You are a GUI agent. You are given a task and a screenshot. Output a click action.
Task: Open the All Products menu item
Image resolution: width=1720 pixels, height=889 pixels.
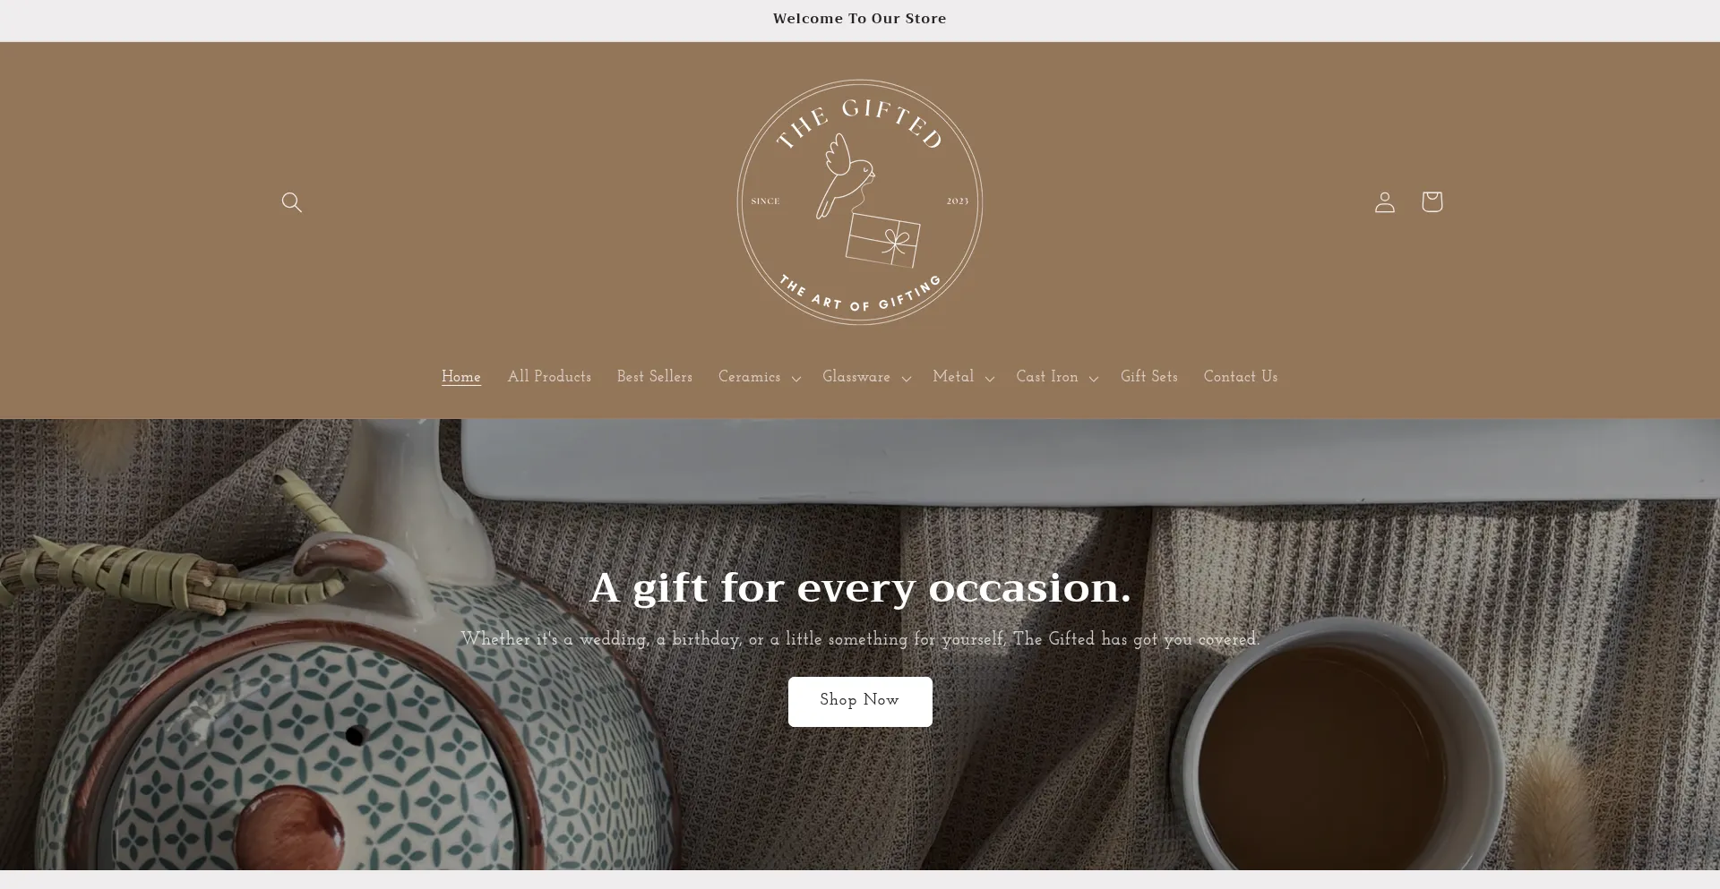tap(549, 377)
